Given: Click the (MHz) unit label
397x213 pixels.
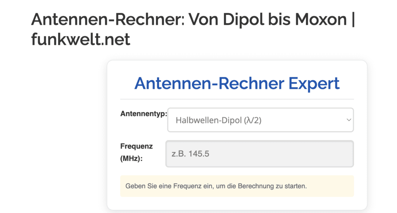Looking at the screenshot, I should click(132, 158).
